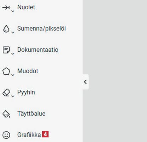Select the Pyyhin eraser icon

tap(6, 93)
